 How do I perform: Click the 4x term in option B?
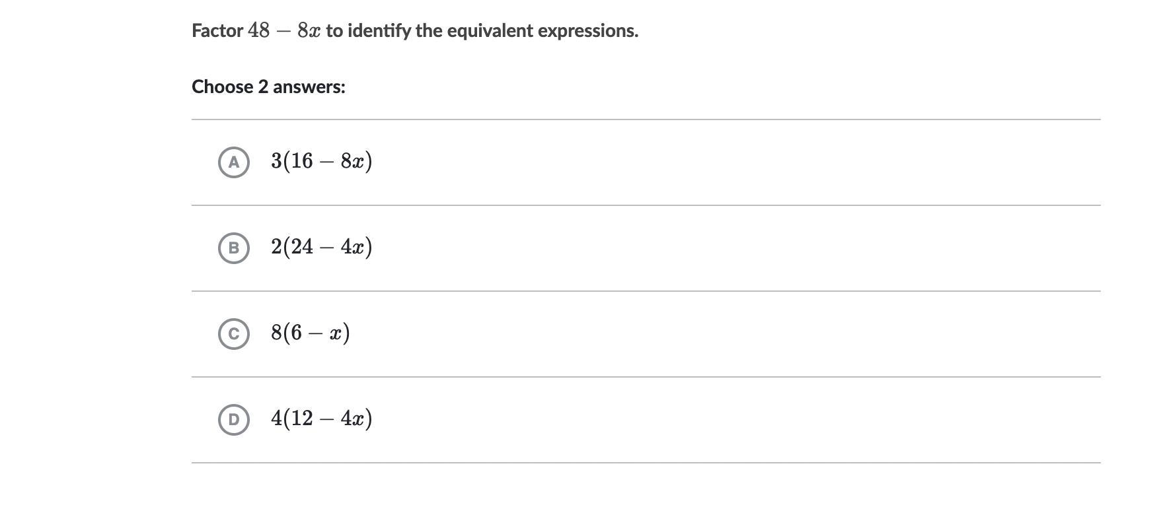(352, 247)
